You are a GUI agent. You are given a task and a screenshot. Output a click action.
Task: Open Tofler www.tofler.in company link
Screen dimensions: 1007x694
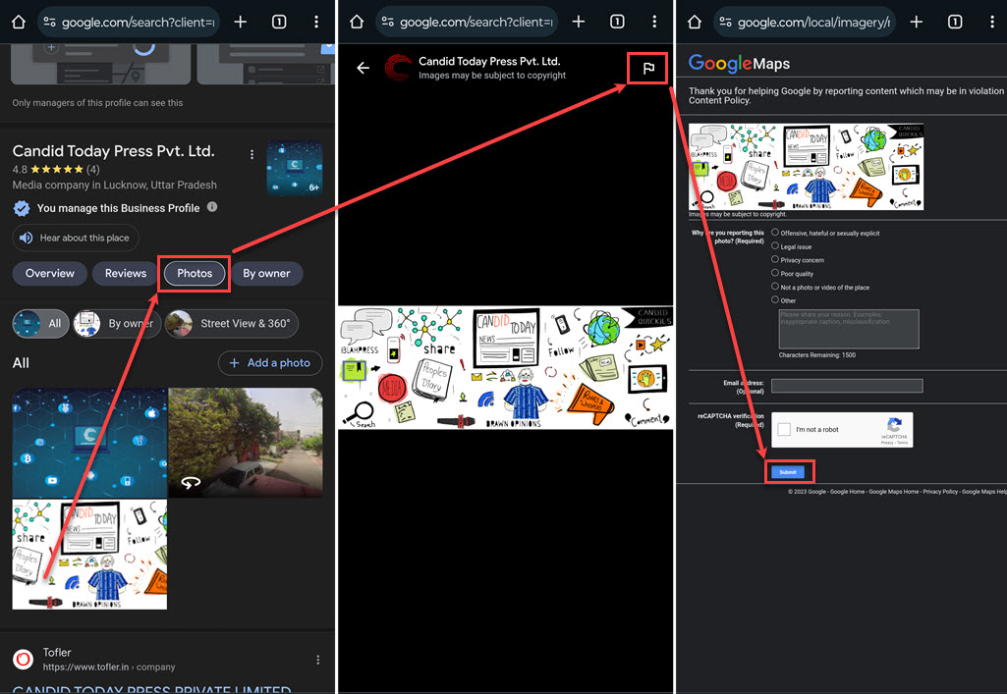(108, 667)
